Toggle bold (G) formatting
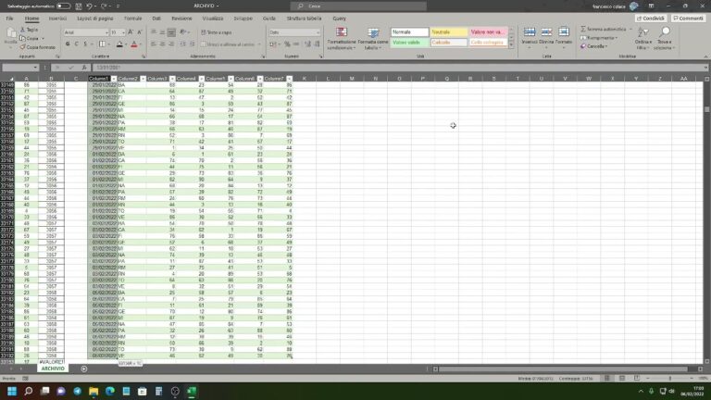The height and width of the screenshot is (400, 711). pos(68,44)
